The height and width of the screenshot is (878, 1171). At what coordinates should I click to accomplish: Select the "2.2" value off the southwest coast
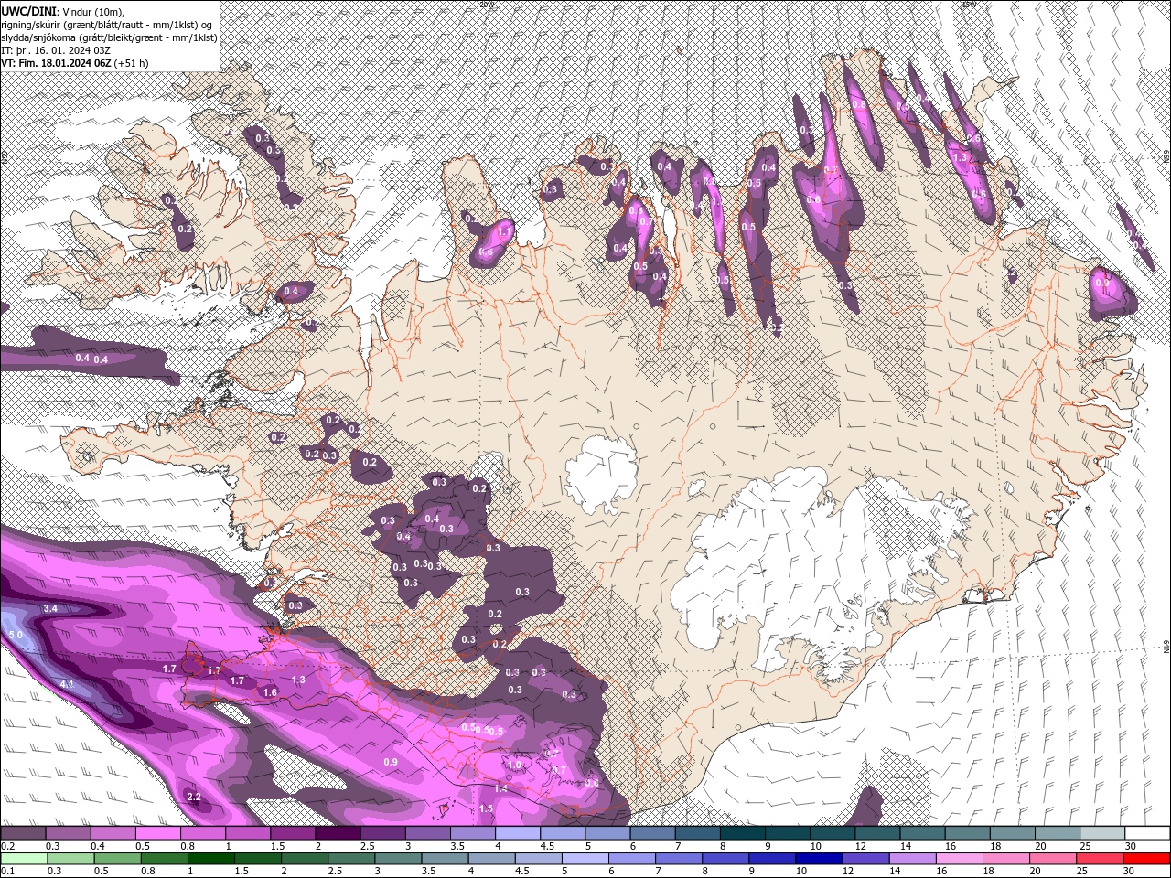[194, 798]
